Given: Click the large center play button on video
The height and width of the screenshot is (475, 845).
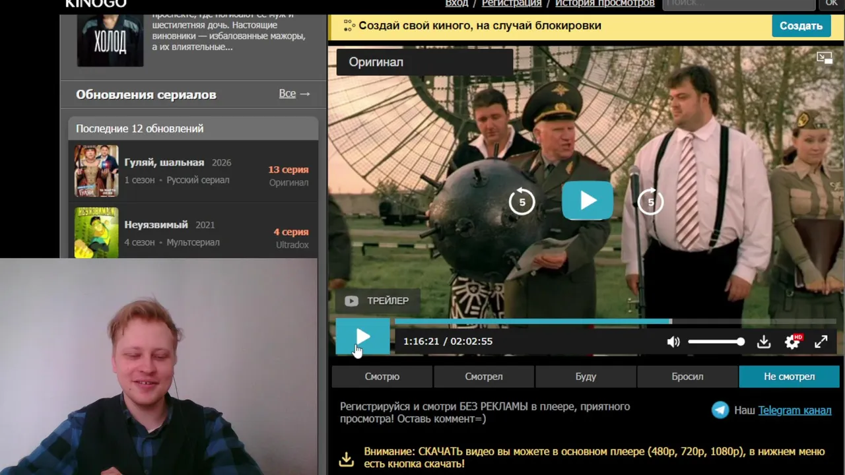Looking at the screenshot, I should (x=588, y=201).
